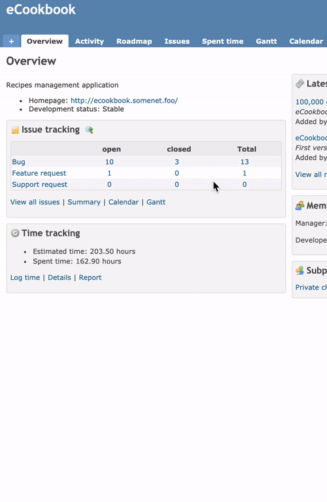Open the Gantt tab in the navigation
The height and width of the screenshot is (502, 327).
coord(266,41)
